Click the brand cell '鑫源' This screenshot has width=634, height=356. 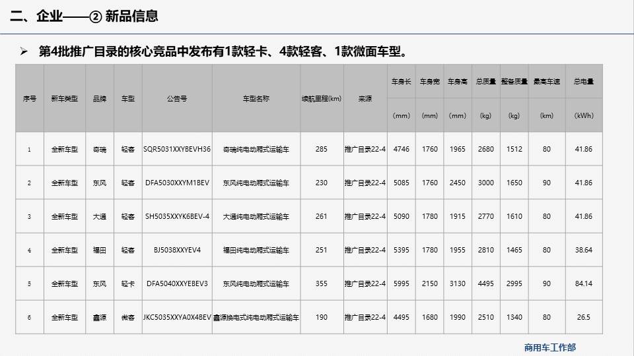click(100, 318)
